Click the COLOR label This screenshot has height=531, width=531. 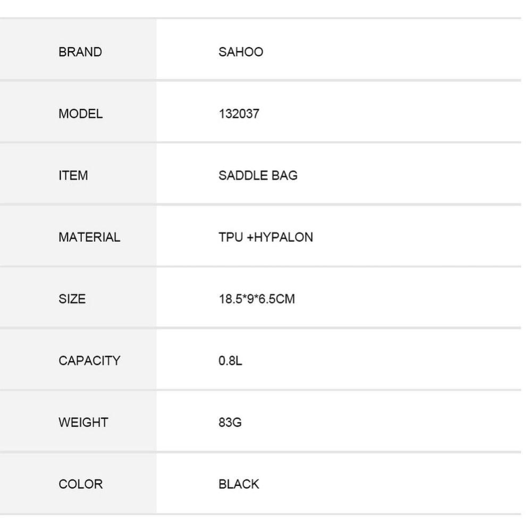81,484
